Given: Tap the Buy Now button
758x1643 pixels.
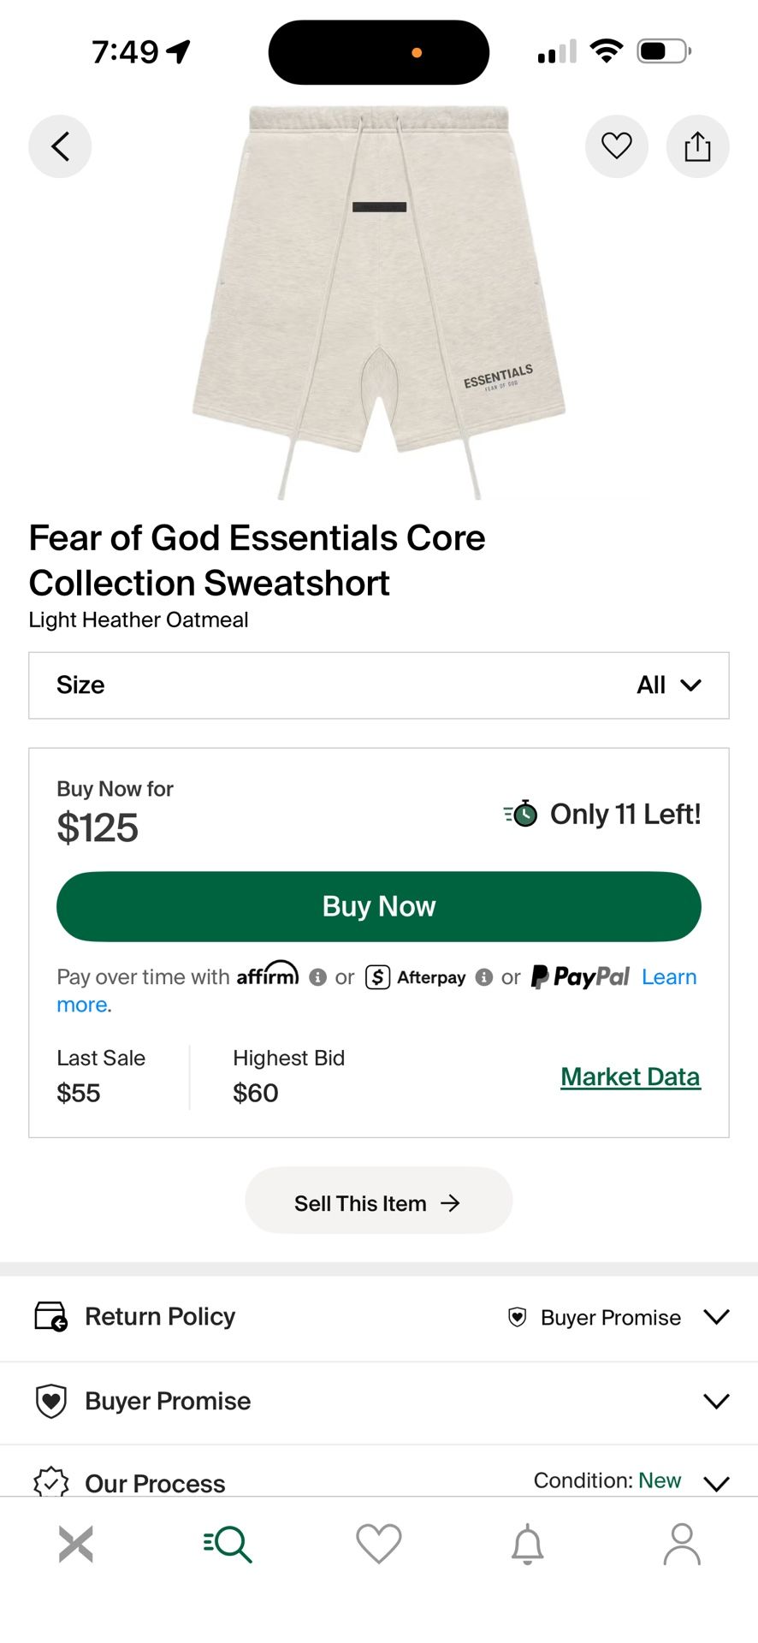Looking at the screenshot, I should (379, 906).
